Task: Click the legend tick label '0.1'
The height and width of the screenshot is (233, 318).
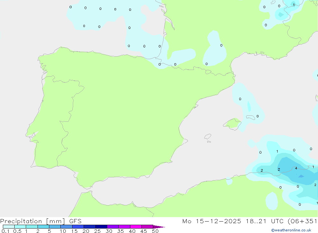Action: point(5,231)
